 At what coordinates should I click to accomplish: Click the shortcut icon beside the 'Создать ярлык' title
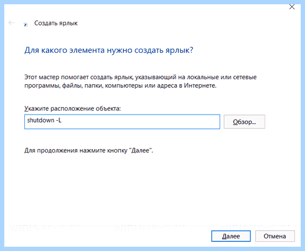tap(25, 25)
